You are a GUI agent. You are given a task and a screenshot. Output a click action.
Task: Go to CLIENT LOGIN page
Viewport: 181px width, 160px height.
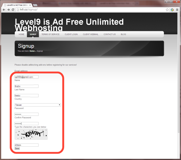(71, 34)
